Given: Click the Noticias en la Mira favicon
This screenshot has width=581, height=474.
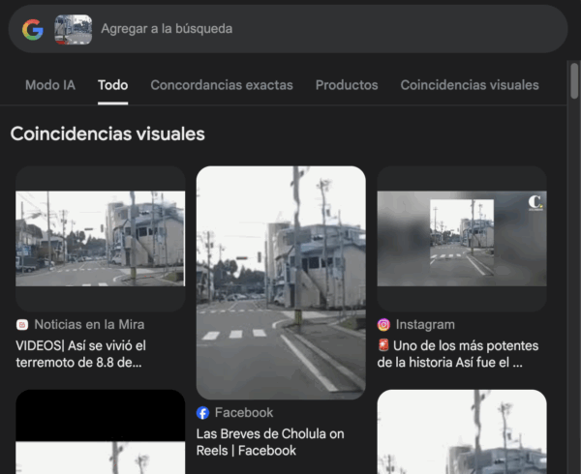Looking at the screenshot, I should coord(22,325).
